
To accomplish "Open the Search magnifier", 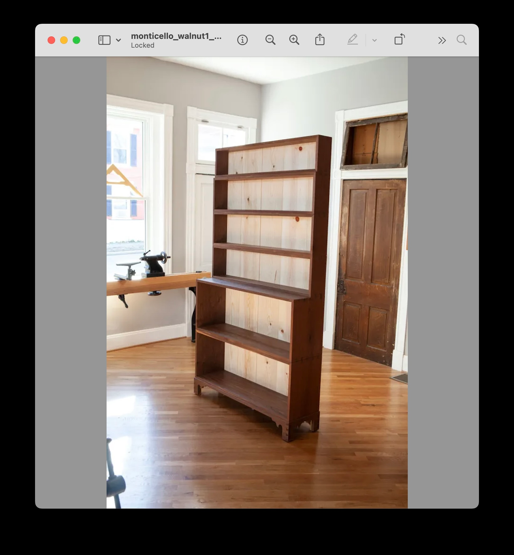I will coord(462,40).
